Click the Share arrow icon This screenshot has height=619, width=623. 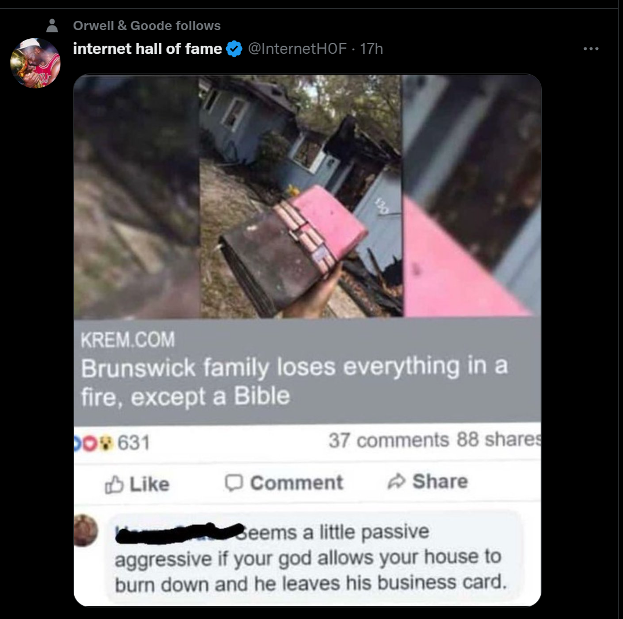396,482
